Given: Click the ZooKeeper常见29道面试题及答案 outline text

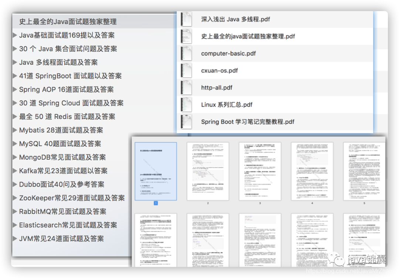Looking at the screenshot, I should click(72, 198).
